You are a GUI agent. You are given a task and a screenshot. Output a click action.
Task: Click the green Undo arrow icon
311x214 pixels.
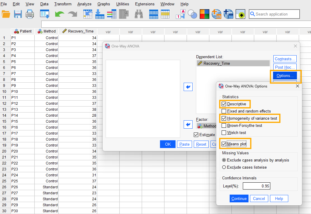tap(60, 14)
